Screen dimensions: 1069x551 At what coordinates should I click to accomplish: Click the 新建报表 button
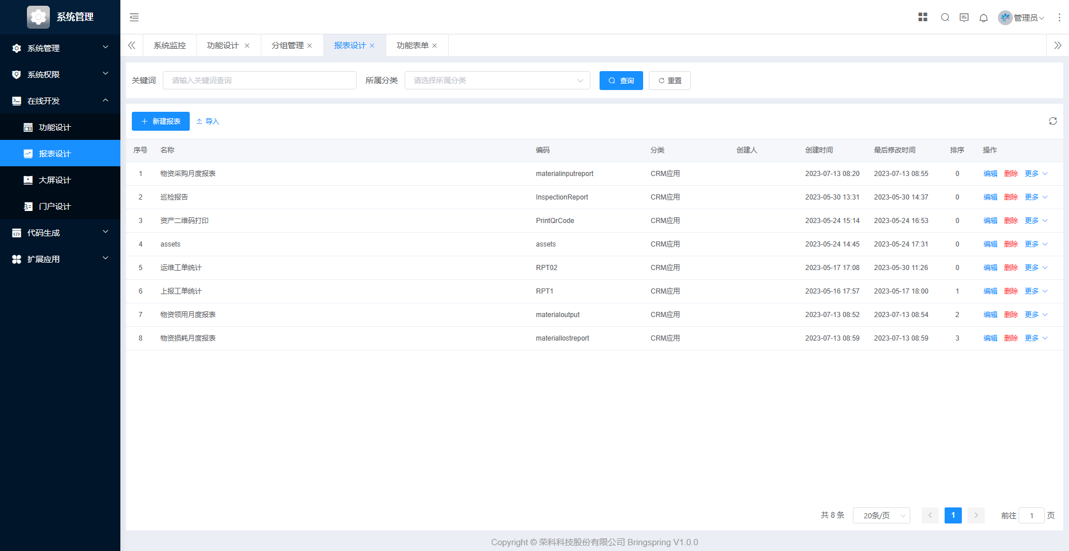[160, 121]
